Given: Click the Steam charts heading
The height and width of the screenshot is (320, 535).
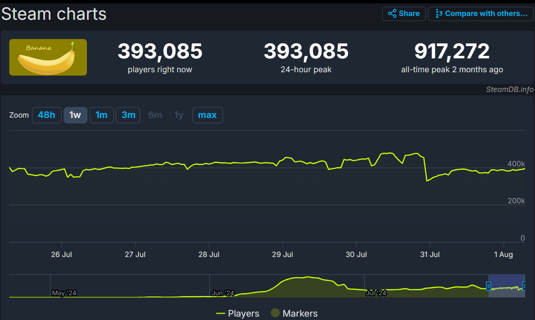Looking at the screenshot, I should [54, 14].
